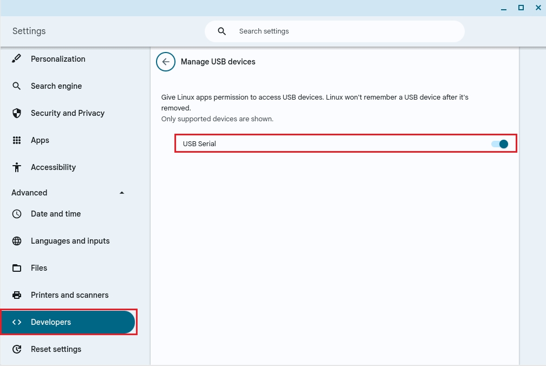Viewport: 546px width, 366px height.
Task: Click the USB Serial device label
Action: click(199, 143)
